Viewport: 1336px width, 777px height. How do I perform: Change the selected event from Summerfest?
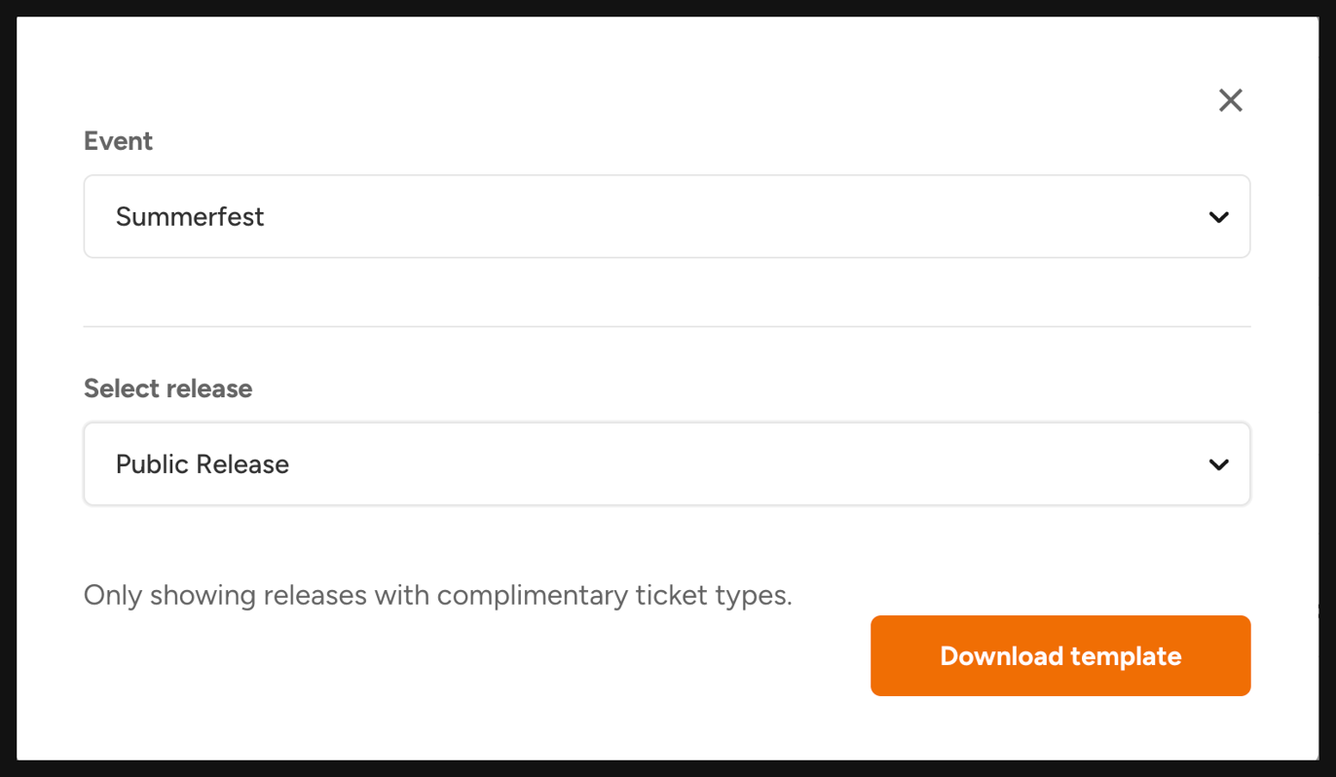coord(666,216)
